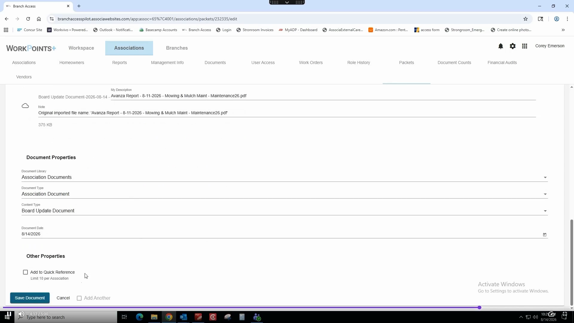Screen dimensions: 574x323
Task: Open the Document Date calendar picker icon
Action: pyautogui.click(x=545, y=235)
